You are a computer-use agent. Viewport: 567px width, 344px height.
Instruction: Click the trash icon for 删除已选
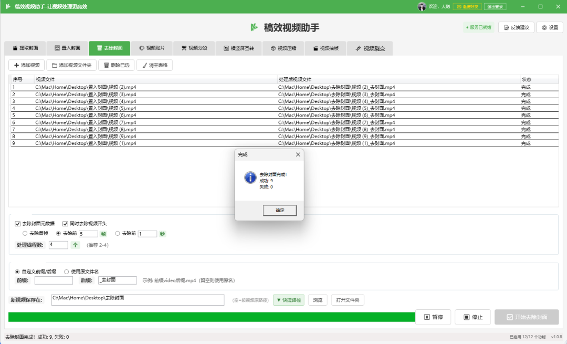pyautogui.click(x=107, y=66)
